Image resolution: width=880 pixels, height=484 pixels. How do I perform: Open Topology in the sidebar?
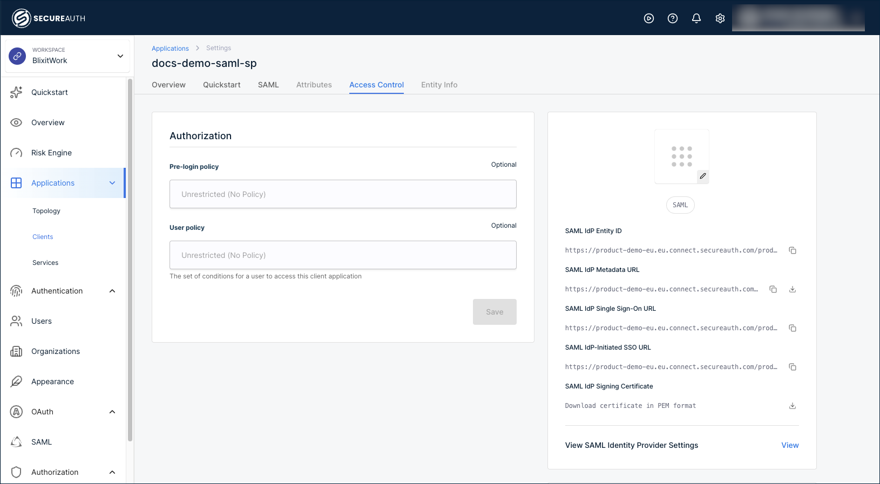click(46, 211)
